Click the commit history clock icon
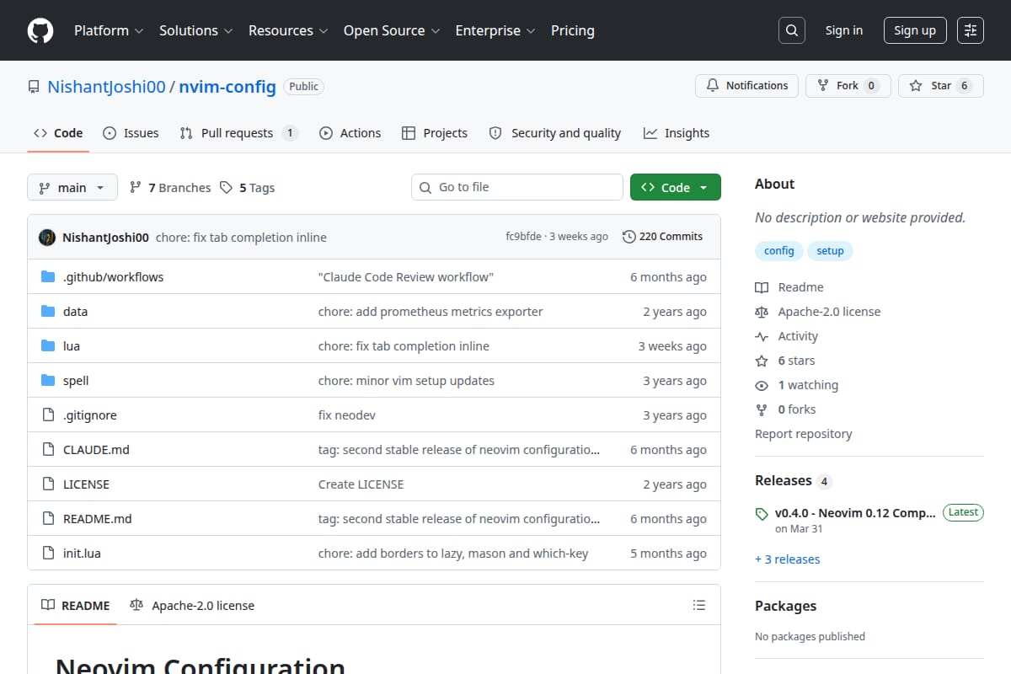Viewport: 1011px width, 674px height. coord(629,237)
